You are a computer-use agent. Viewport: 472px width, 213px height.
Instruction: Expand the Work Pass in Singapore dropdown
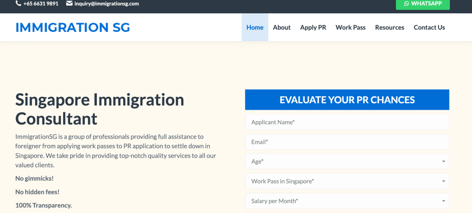347,181
